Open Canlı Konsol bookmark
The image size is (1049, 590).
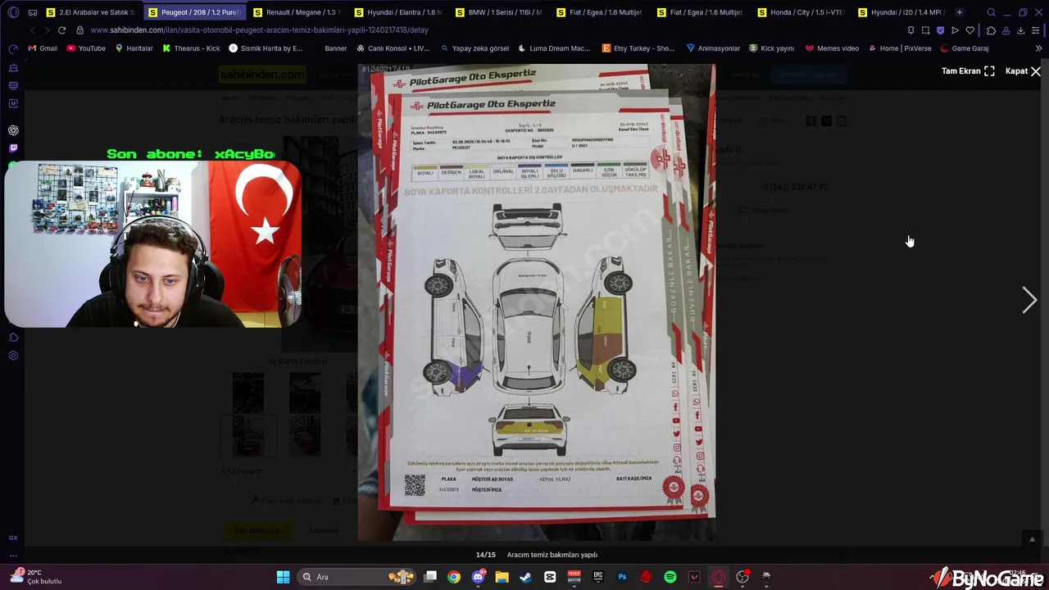click(x=393, y=48)
